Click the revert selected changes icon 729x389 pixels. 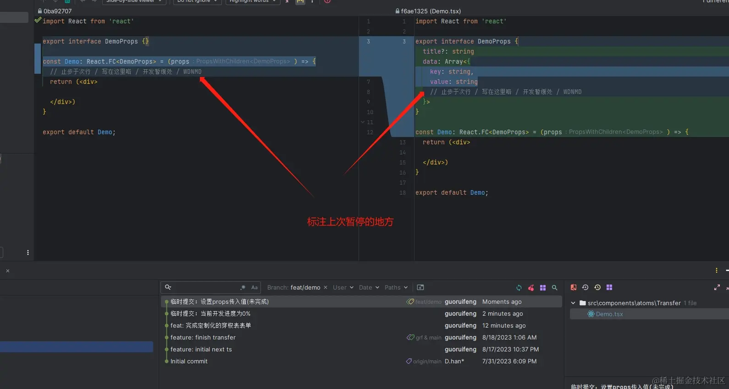click(585, 287)
